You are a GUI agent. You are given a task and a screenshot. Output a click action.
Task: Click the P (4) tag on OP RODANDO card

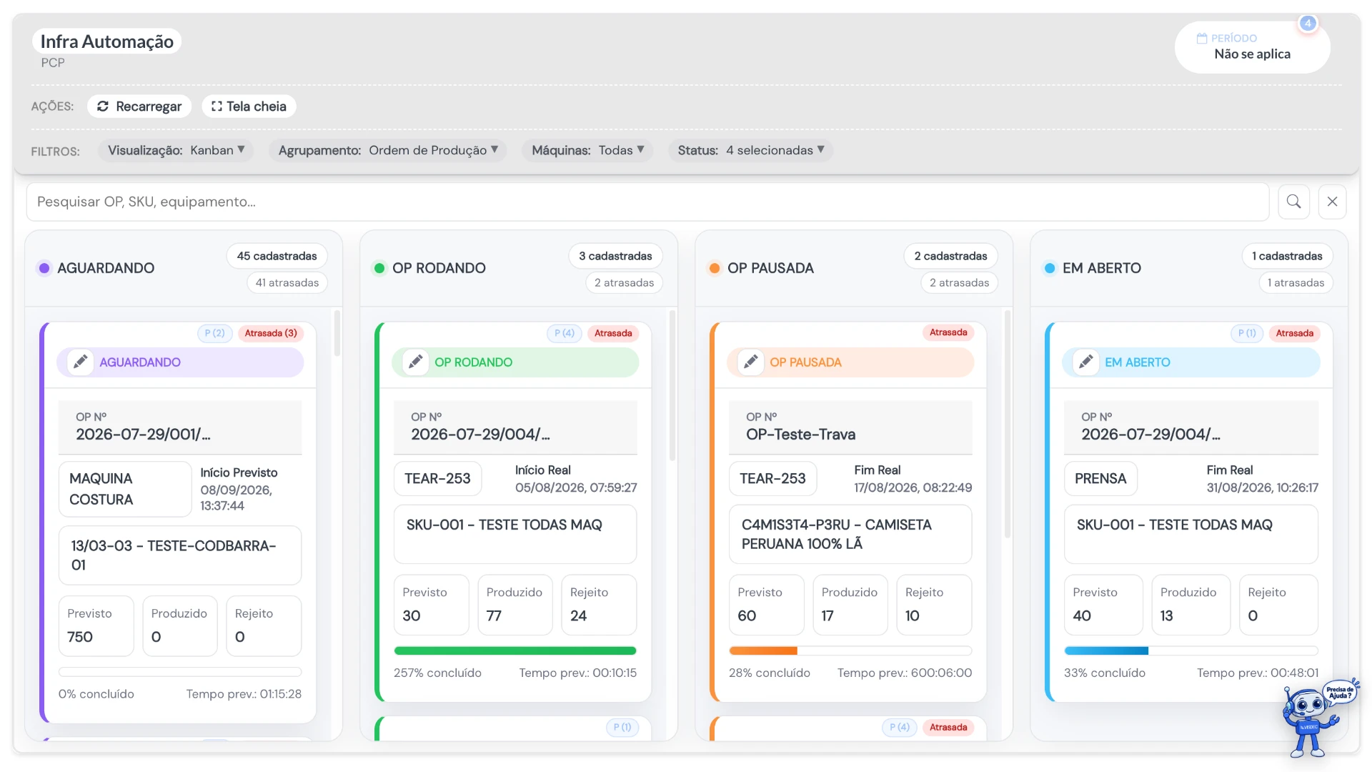(x=565, y=333)
